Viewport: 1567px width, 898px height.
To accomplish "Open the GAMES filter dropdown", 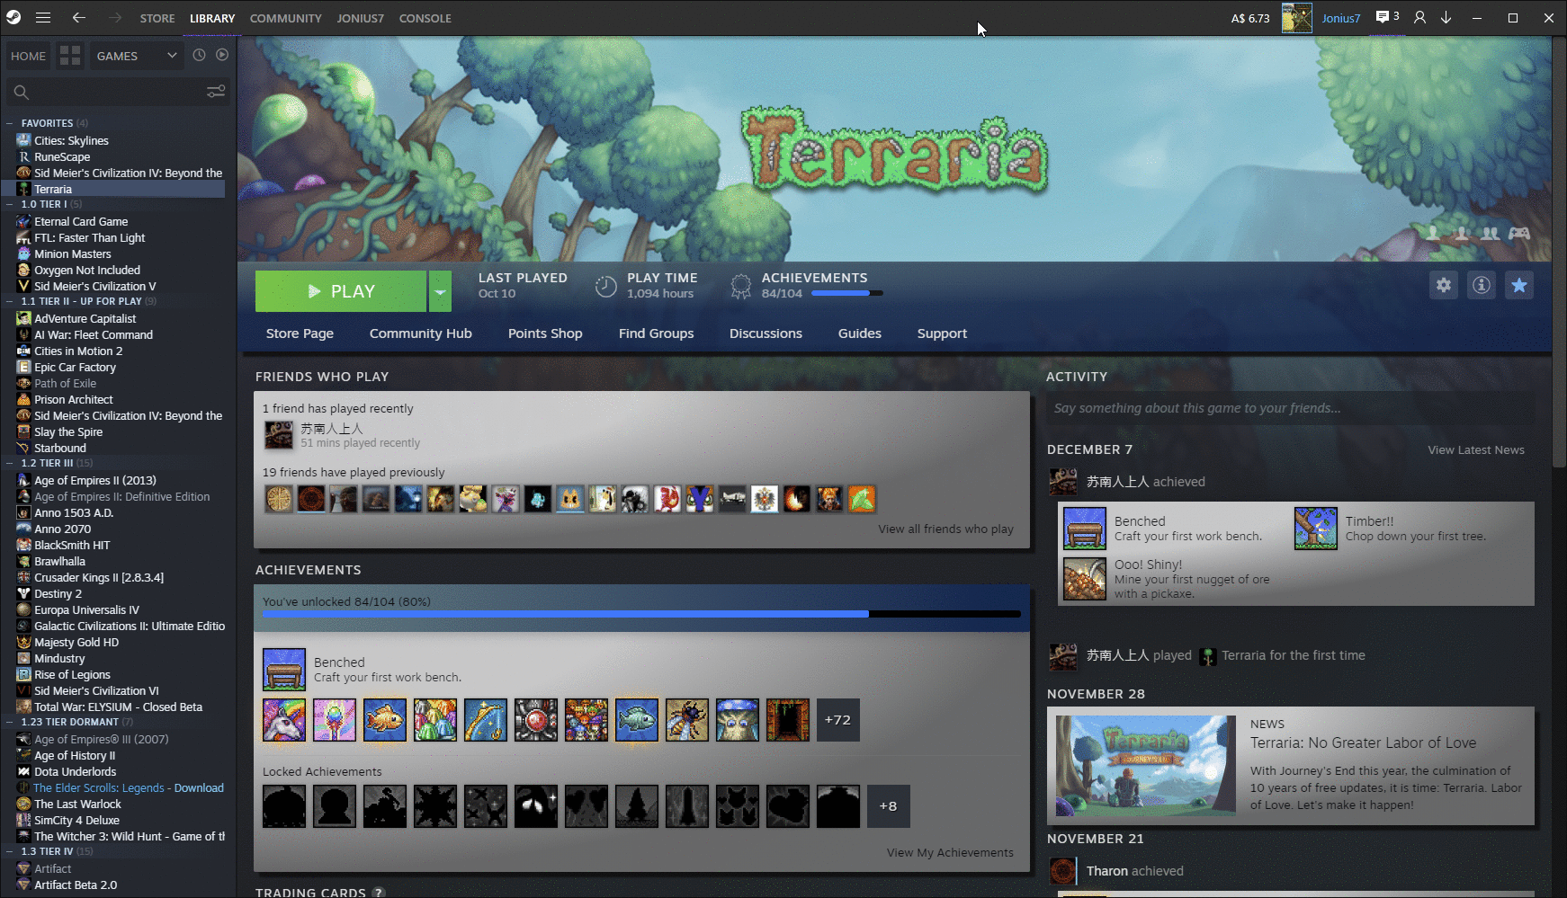I will (137, 56).
